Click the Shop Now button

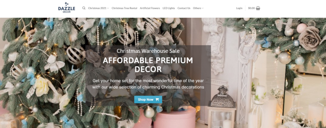(x=148, y=99)
